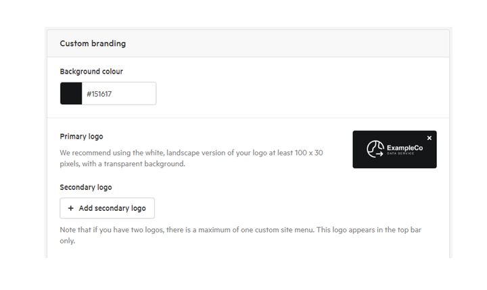Remove primary logo with the X icon
This screenshot has height=290, width=487.
click(x=430, y=138)
